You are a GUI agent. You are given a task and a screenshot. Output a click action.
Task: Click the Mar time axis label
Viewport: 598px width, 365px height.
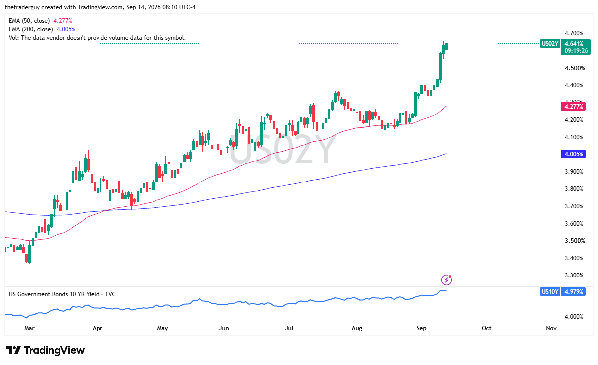click(29, 328)
